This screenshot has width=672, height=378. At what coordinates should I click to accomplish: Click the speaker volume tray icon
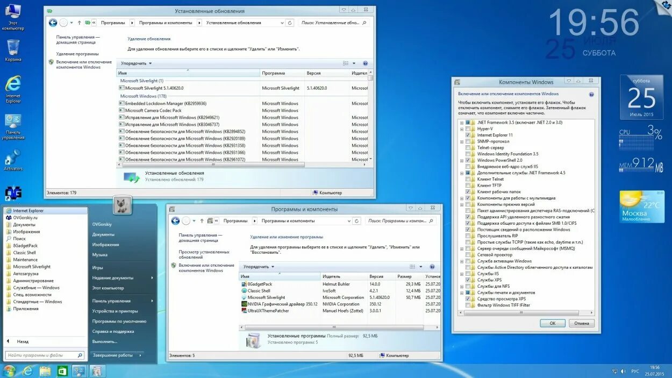point(623,371)
